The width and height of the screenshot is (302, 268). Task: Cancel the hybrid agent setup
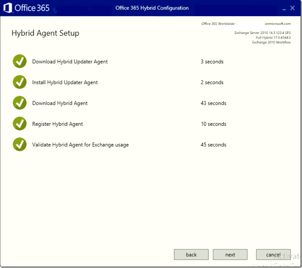click(273, 255)
